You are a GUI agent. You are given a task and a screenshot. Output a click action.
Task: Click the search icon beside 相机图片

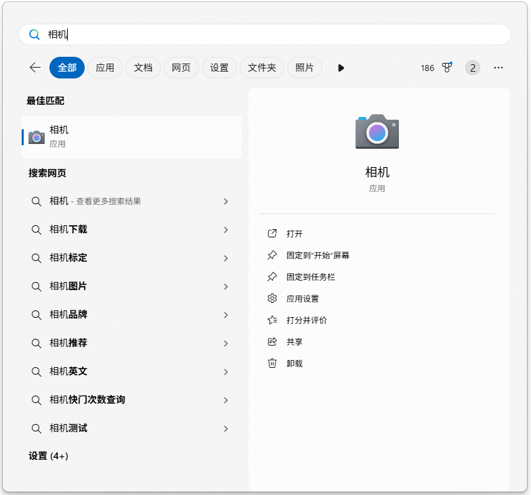[37, 287]
